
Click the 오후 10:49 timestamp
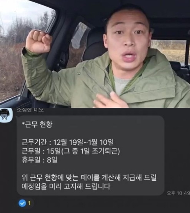click(x=178, y=193)
